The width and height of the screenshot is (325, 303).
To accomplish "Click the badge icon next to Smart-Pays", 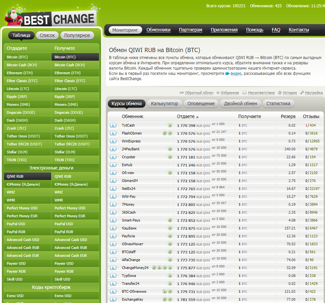I will (x=170, y=220).
